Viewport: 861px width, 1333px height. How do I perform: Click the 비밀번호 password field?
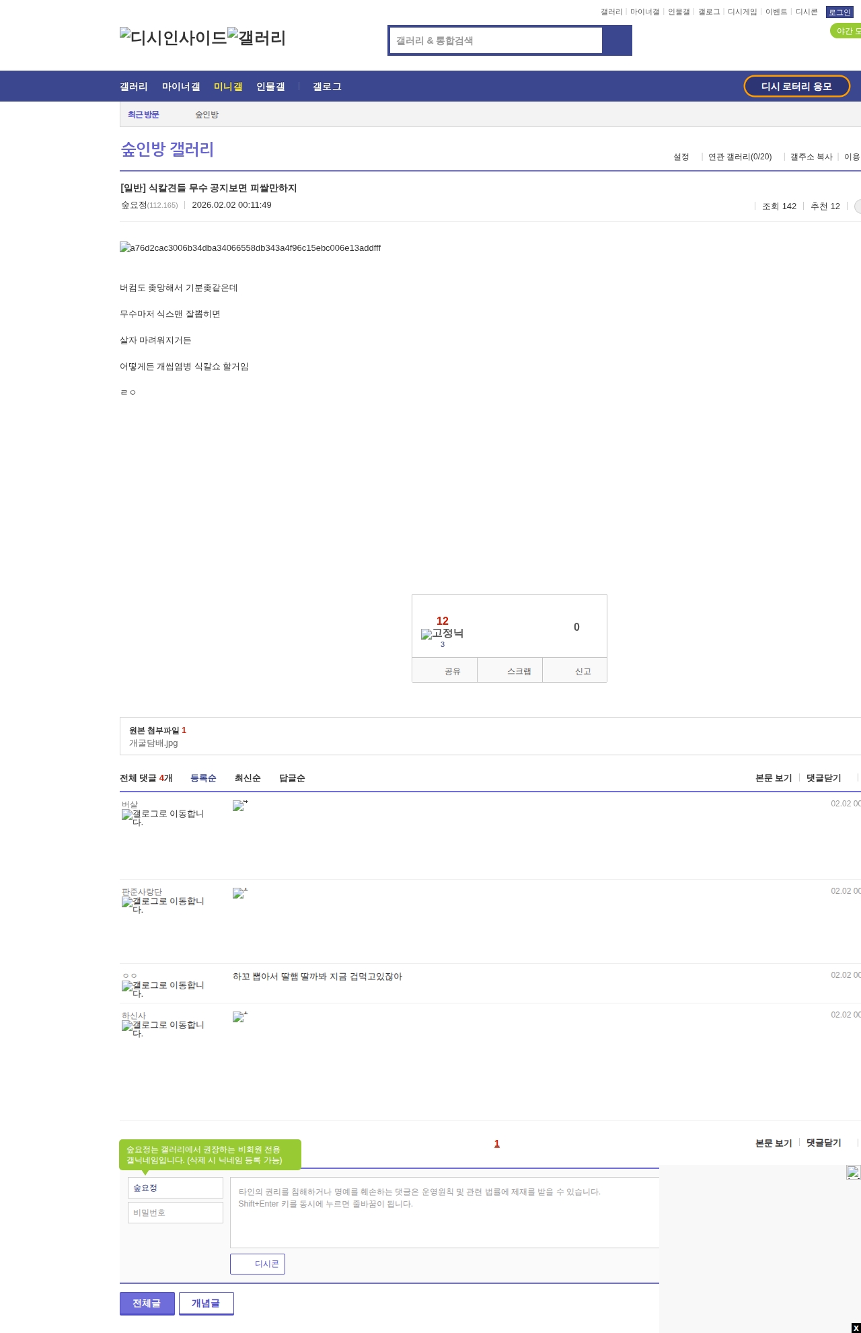pyautogui.click(x=176, y=1213)
